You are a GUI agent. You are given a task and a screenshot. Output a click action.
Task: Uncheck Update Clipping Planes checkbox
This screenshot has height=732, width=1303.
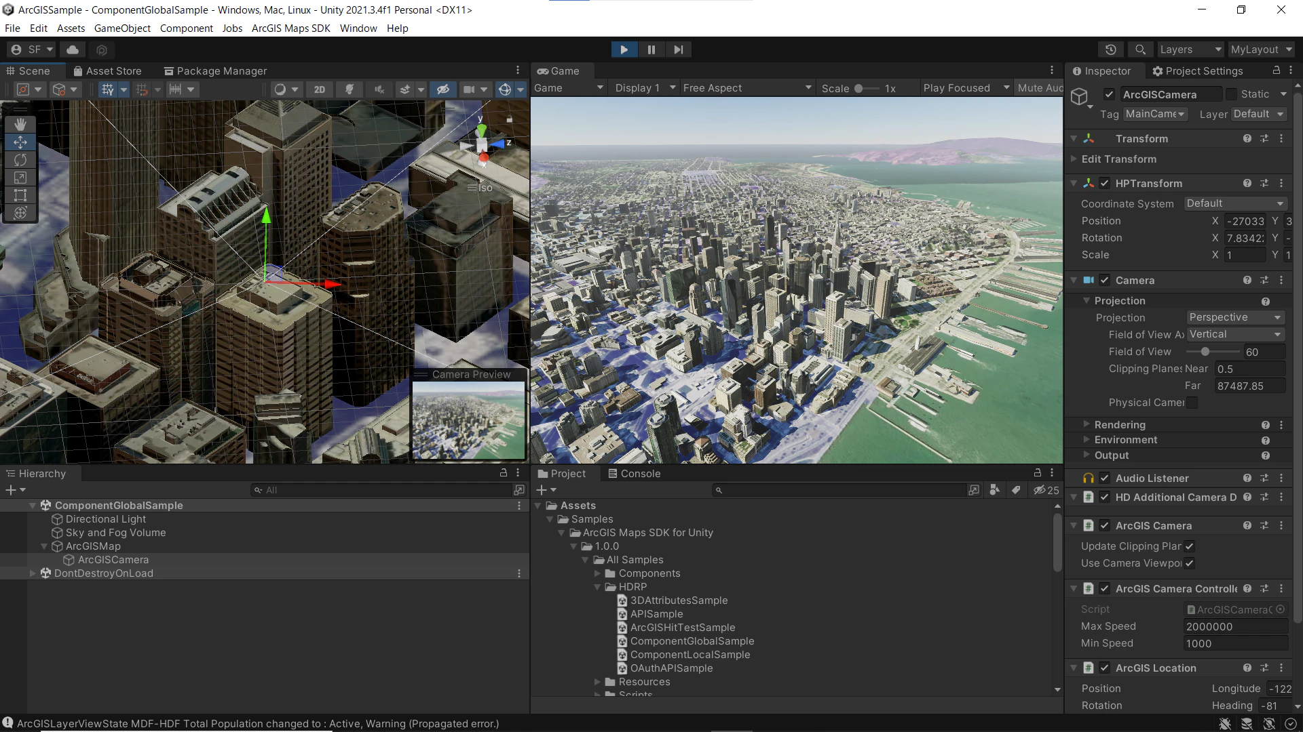click(1190, 546)
